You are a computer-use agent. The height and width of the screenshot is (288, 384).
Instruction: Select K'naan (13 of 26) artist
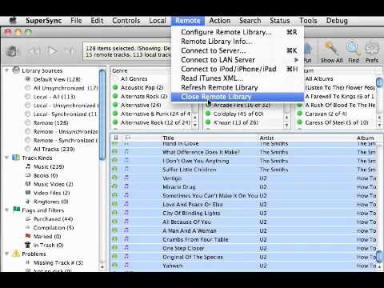click(x=236, y=122)
